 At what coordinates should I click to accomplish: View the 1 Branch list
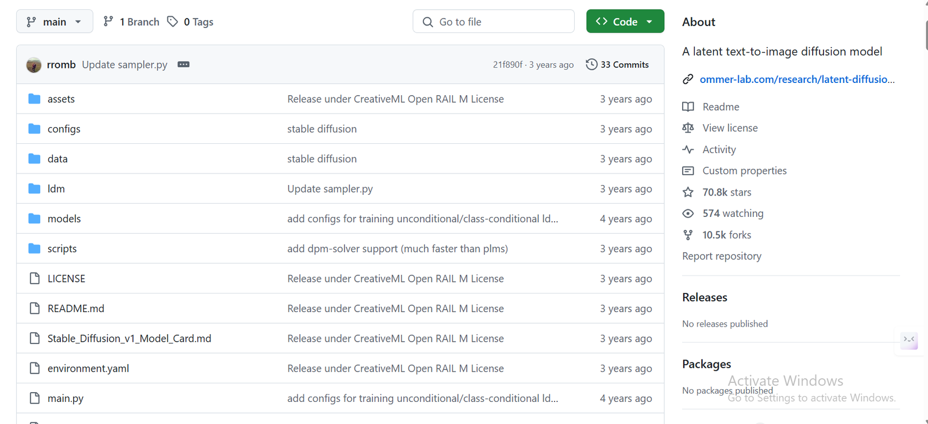tap(131, 22)
